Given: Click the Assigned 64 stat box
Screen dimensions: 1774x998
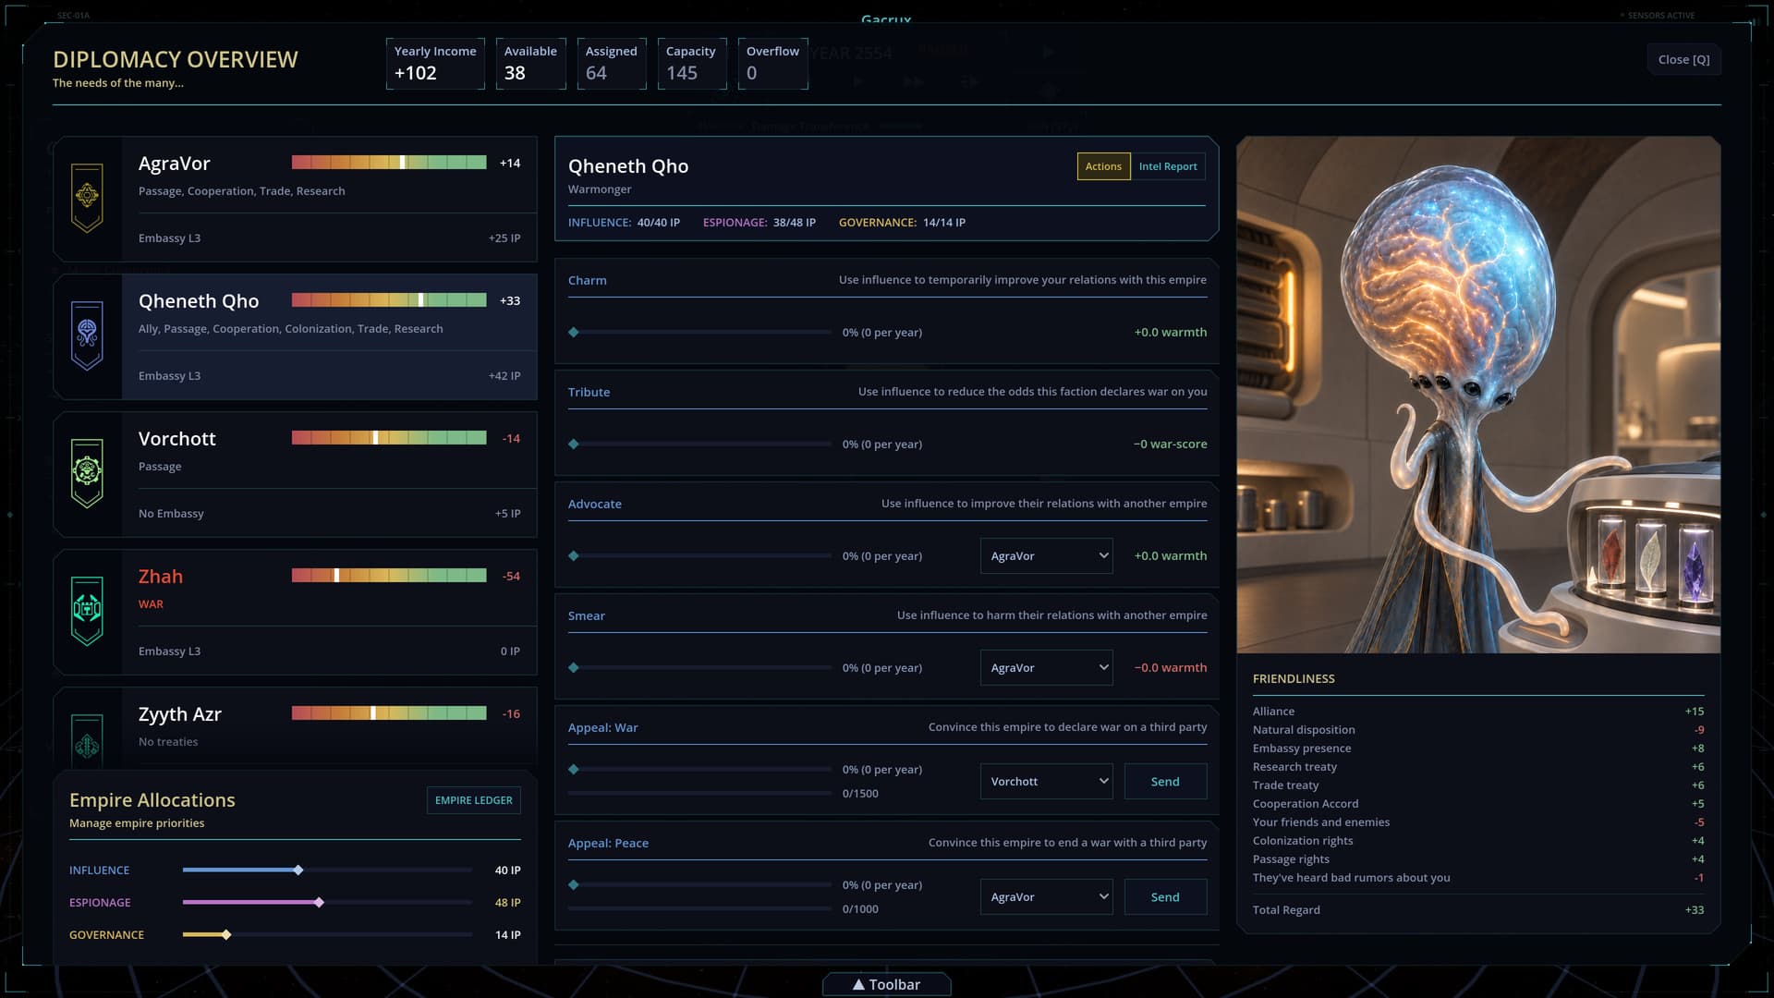Looking at the screenshot, I should click(x=612, y=64).
